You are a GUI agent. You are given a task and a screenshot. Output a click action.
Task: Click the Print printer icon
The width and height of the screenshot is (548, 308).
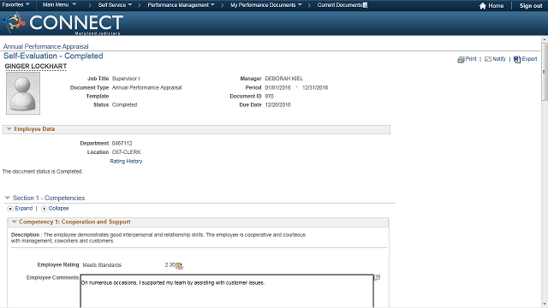coord(461,59)
